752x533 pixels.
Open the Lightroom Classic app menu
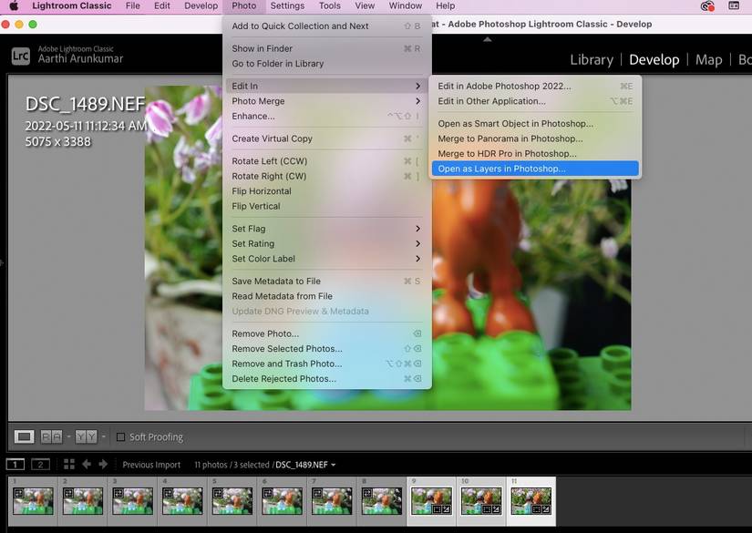[x=72, y=5]
